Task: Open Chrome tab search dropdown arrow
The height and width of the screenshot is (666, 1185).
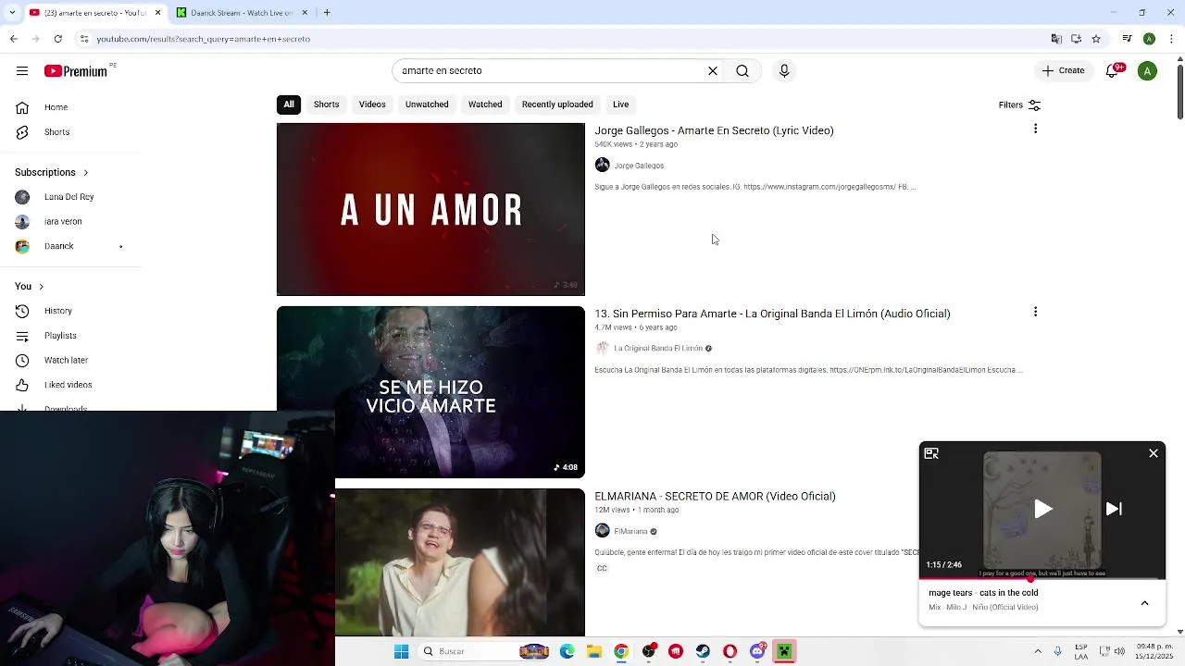Action: (x=11, y=13)
